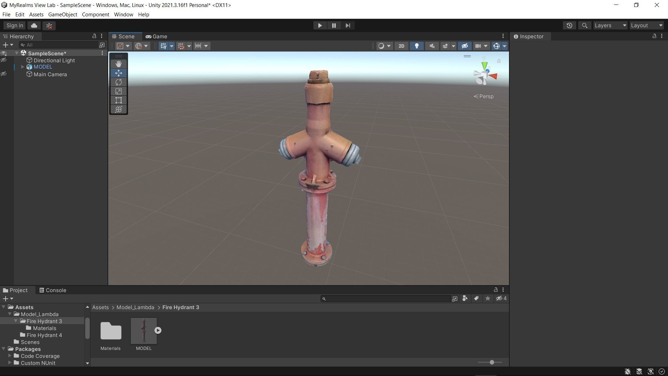Open the Project panel kebab menu

tap(503, 290)
